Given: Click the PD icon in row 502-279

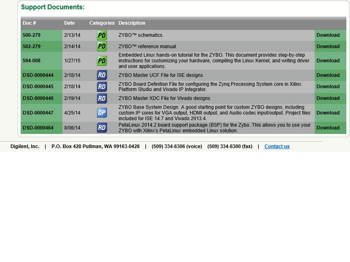Looking at the screenshot, I should 102,46.
